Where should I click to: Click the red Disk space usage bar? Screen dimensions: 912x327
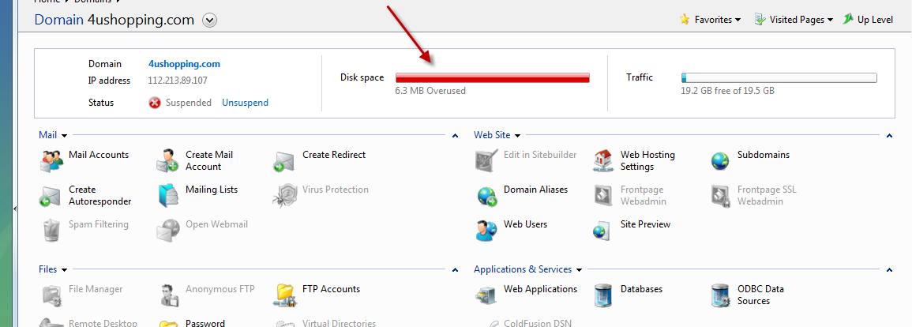point(493,78)
